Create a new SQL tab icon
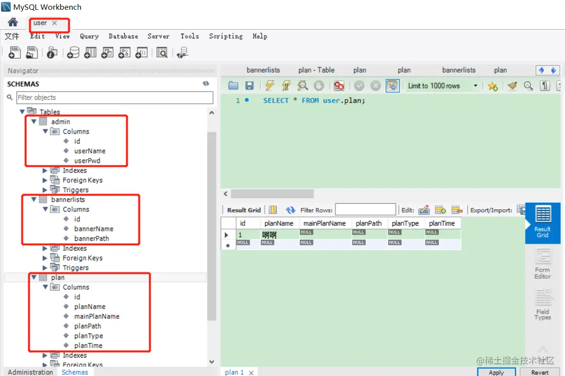Image resolution: width=565 pixels, height=376 pixels. (15, 53)
